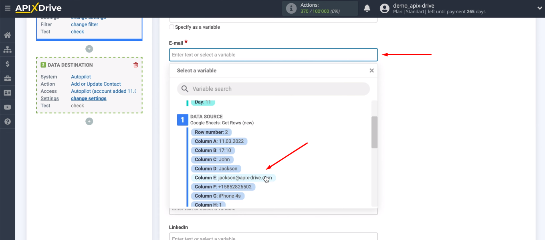Open the Help question mark icon
Screen dimensions: 545x240
point(8,121)
